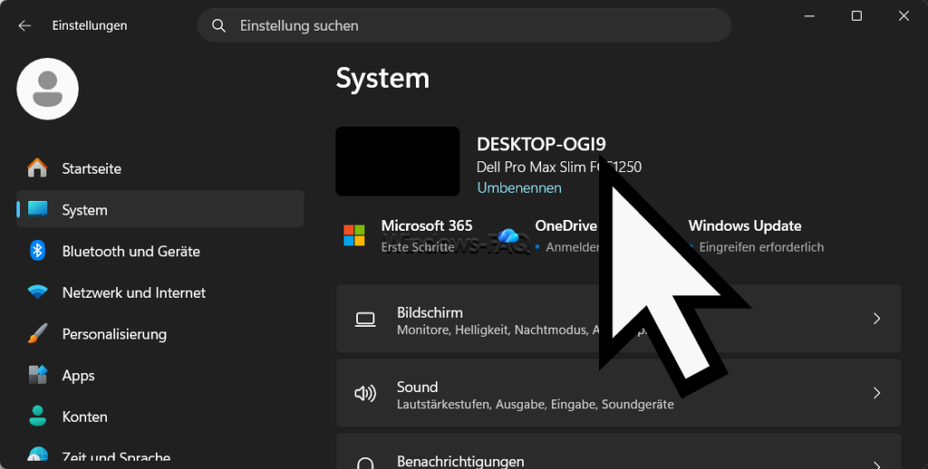Image resolution: width=928 pixels, height=469 pixels.
Task: Maximize the Einstellungen window
Action: (856, 16)
